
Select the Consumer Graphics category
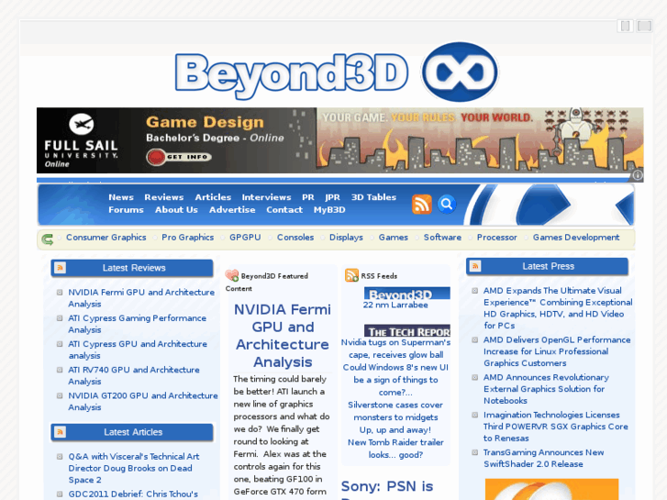click(106, 238)
